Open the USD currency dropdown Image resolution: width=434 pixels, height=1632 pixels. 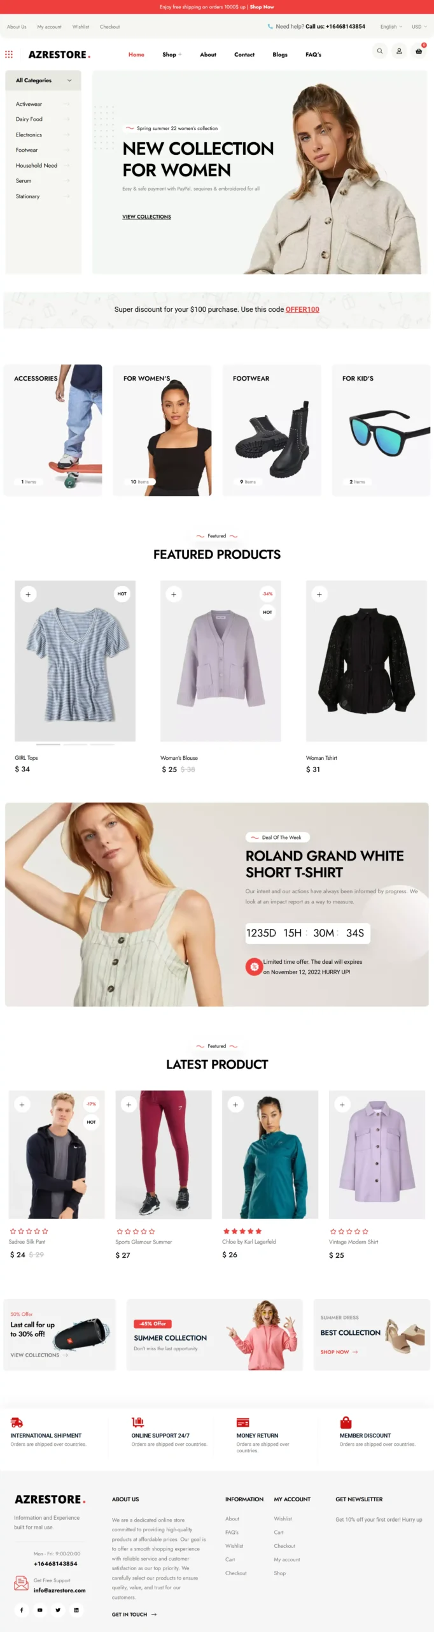click(x=419, y=27)
